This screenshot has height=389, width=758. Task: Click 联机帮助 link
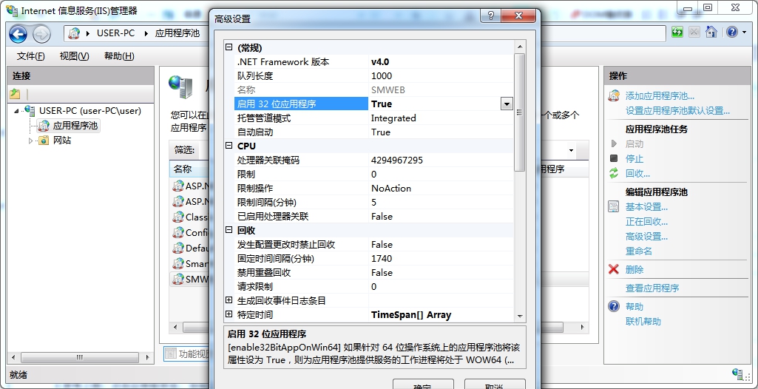pyautogui.click(x=643, y=322)
